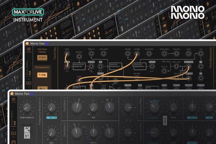This screenshot has width=216, height=144.
Task: Click the PORTAMENTO knob
Action: (x=27, y=108)
